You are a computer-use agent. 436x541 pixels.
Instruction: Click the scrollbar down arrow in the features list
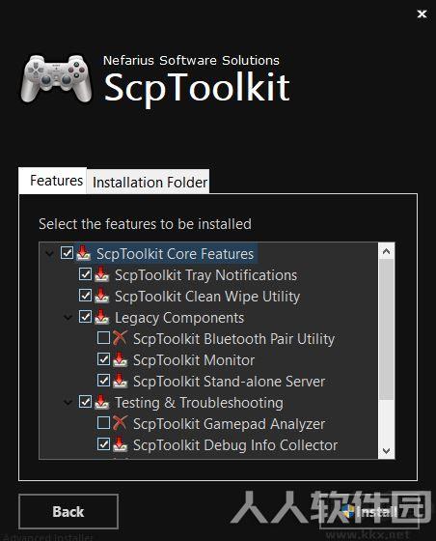[386, 450]
